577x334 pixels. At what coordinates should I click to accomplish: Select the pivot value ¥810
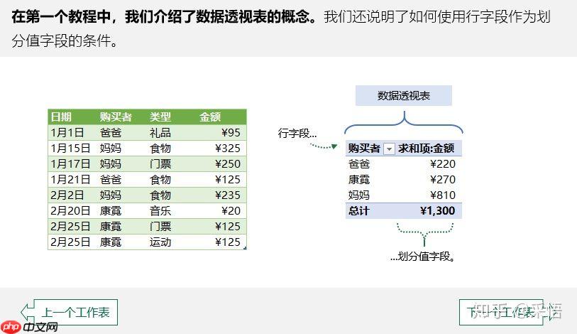pos(443,195)
